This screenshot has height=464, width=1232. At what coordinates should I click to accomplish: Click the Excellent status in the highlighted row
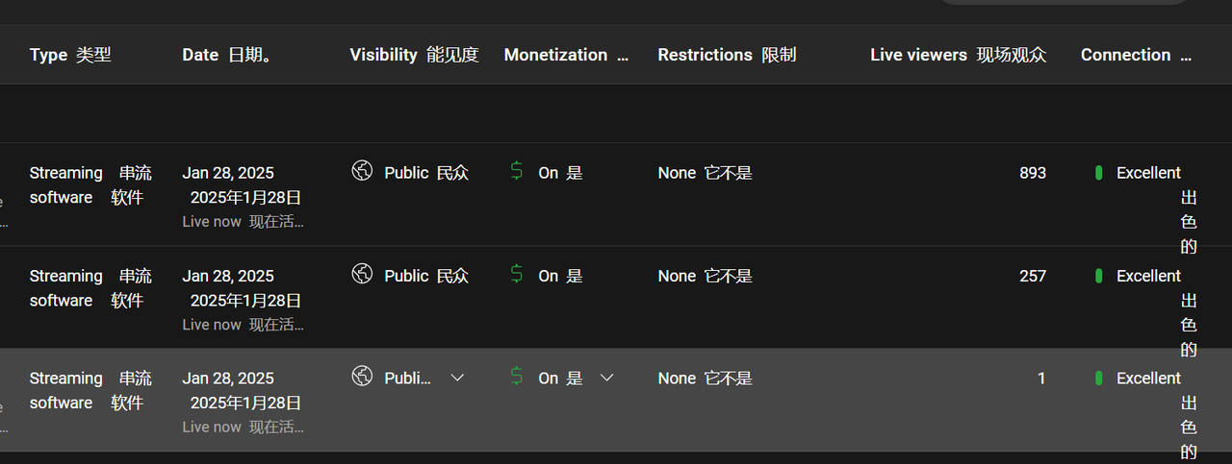(x=1148, y=379)
